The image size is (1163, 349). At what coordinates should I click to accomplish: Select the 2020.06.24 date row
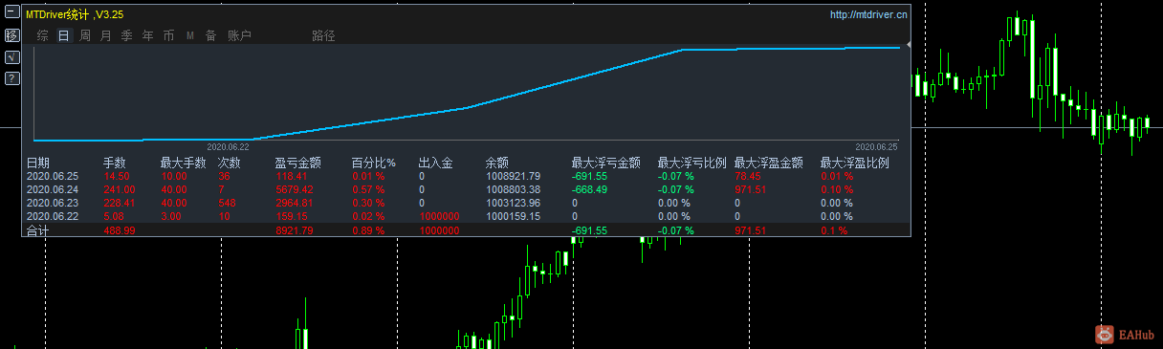[x=52, y=189]
